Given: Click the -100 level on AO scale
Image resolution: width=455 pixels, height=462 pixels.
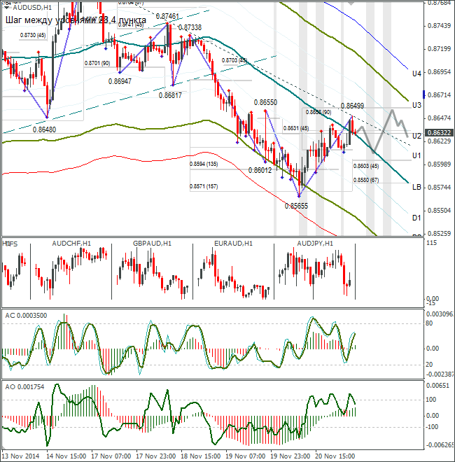Looking at the screenshot, I should [432, 427].
